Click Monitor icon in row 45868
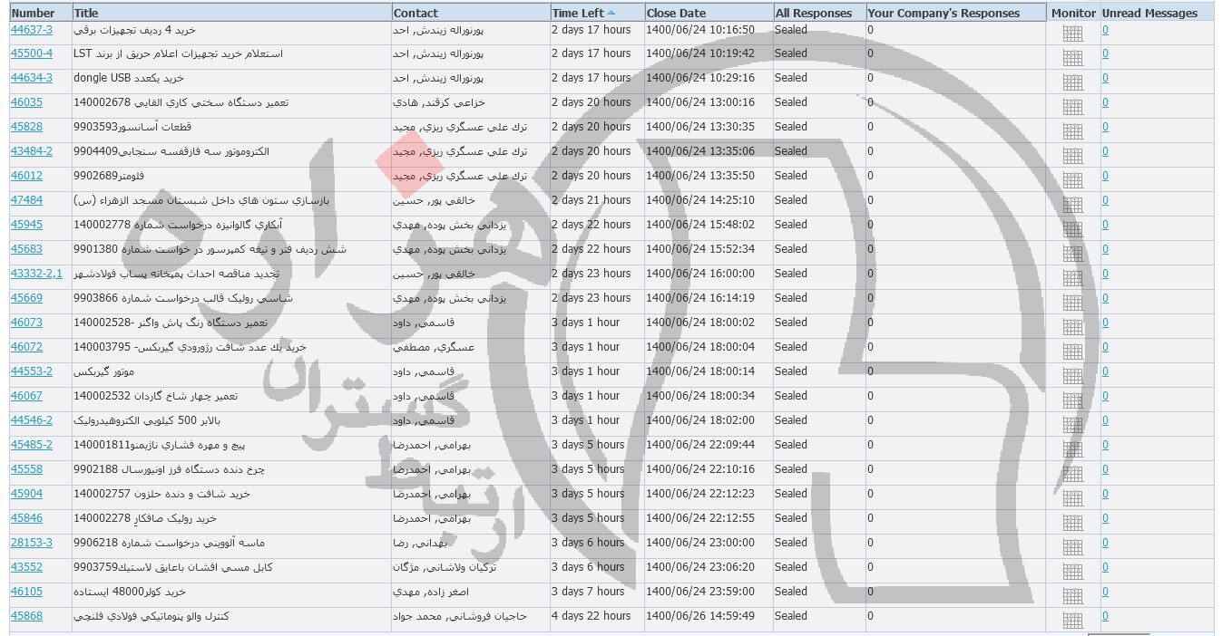This screenshot has width=1222, height=636. (x=1072, y=620)
